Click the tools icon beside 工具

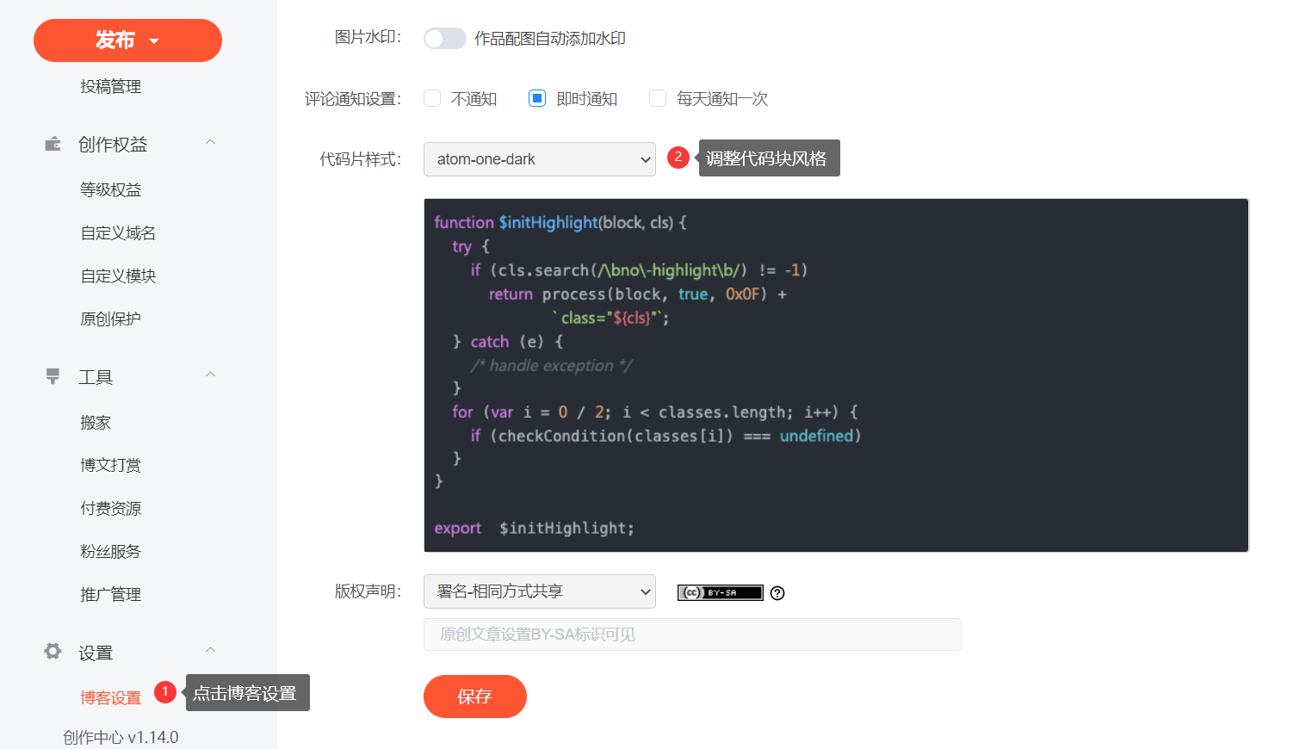(x=53, y=376)
